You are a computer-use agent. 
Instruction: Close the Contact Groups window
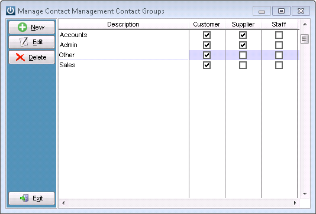tap(301, 11)
